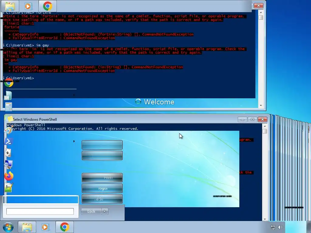
Task: Minimize the Select Windows PowerShell window
Action: tap(242, 120)
